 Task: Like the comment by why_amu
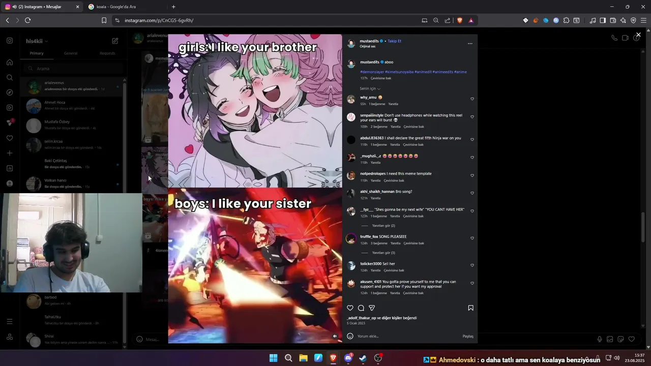pos(472,99)
